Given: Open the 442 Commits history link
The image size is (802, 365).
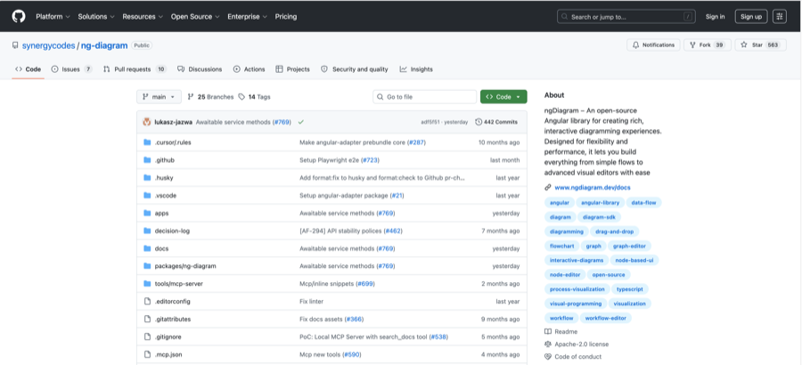Looking at the screenshot, I should [496, 122].
